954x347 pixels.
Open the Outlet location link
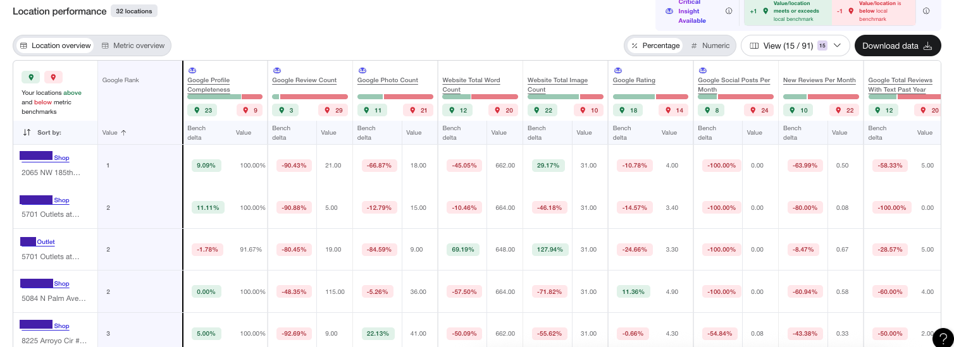click(46, 241)
